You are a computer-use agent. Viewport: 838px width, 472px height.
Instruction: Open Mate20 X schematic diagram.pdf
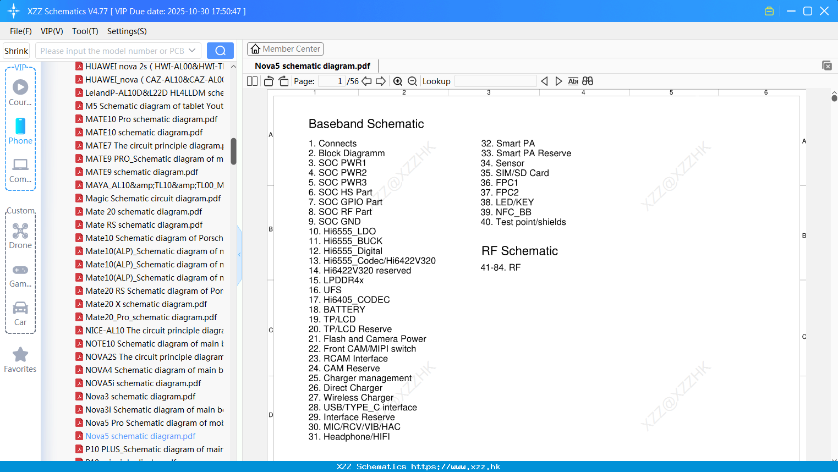pyautogui.click(x=141, y=304)
